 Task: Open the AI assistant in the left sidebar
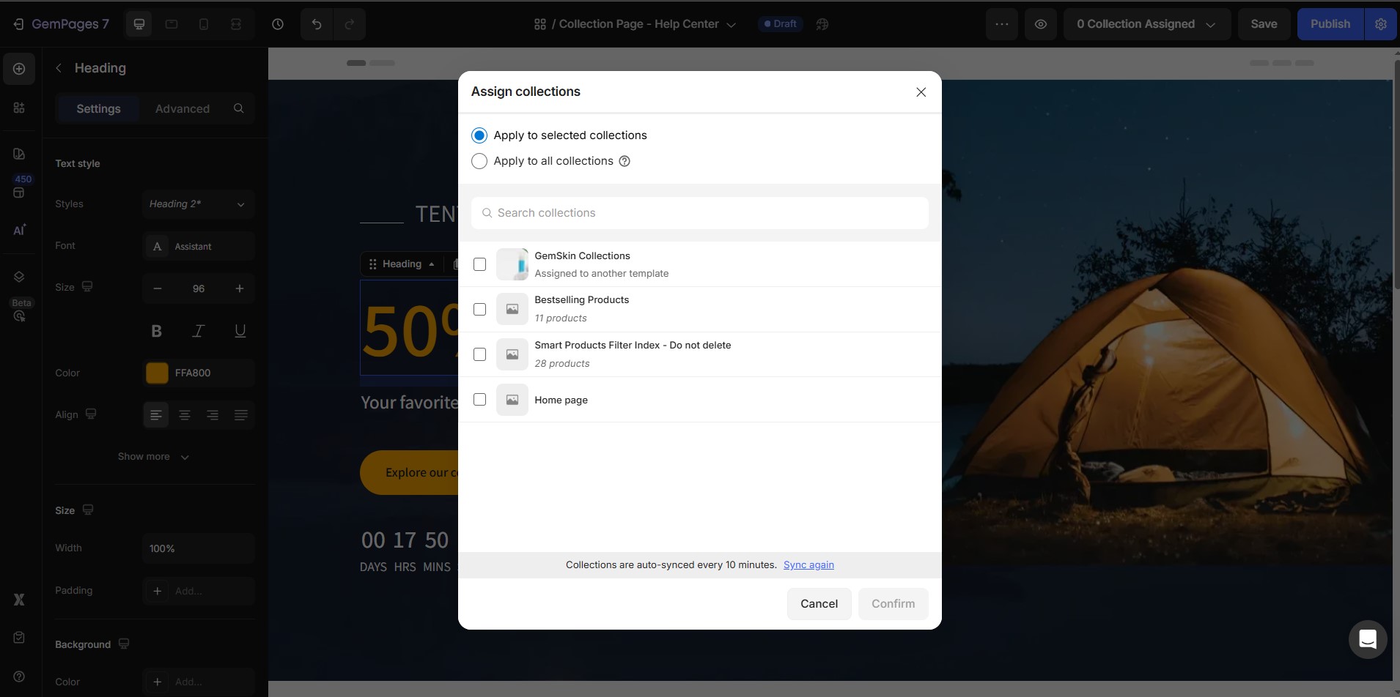click(x=20, y=230)
